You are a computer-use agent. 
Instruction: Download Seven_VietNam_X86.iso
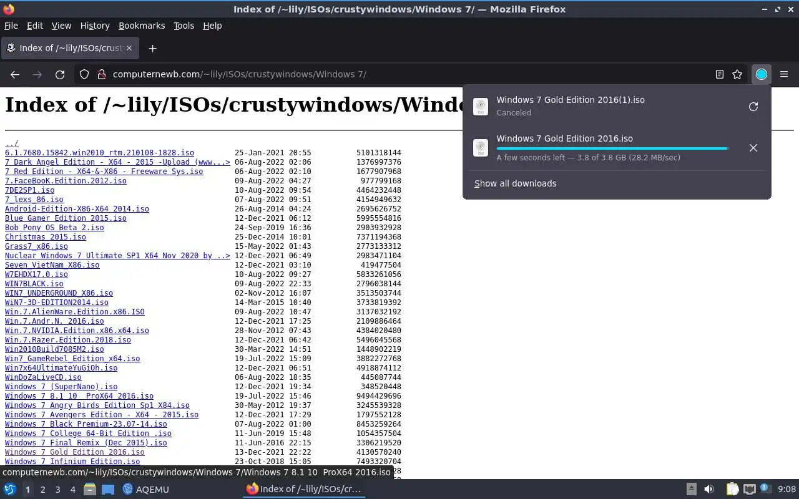pyautogui.click(x=52, y=265)
